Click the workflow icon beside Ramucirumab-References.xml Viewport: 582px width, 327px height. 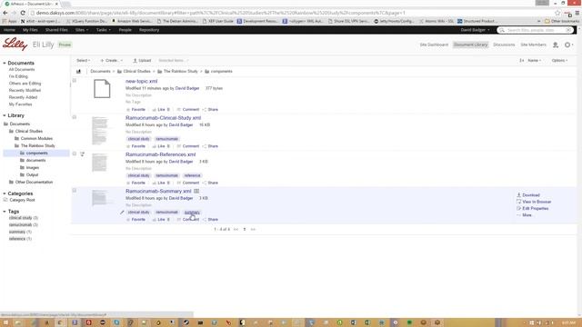(82, 154)
